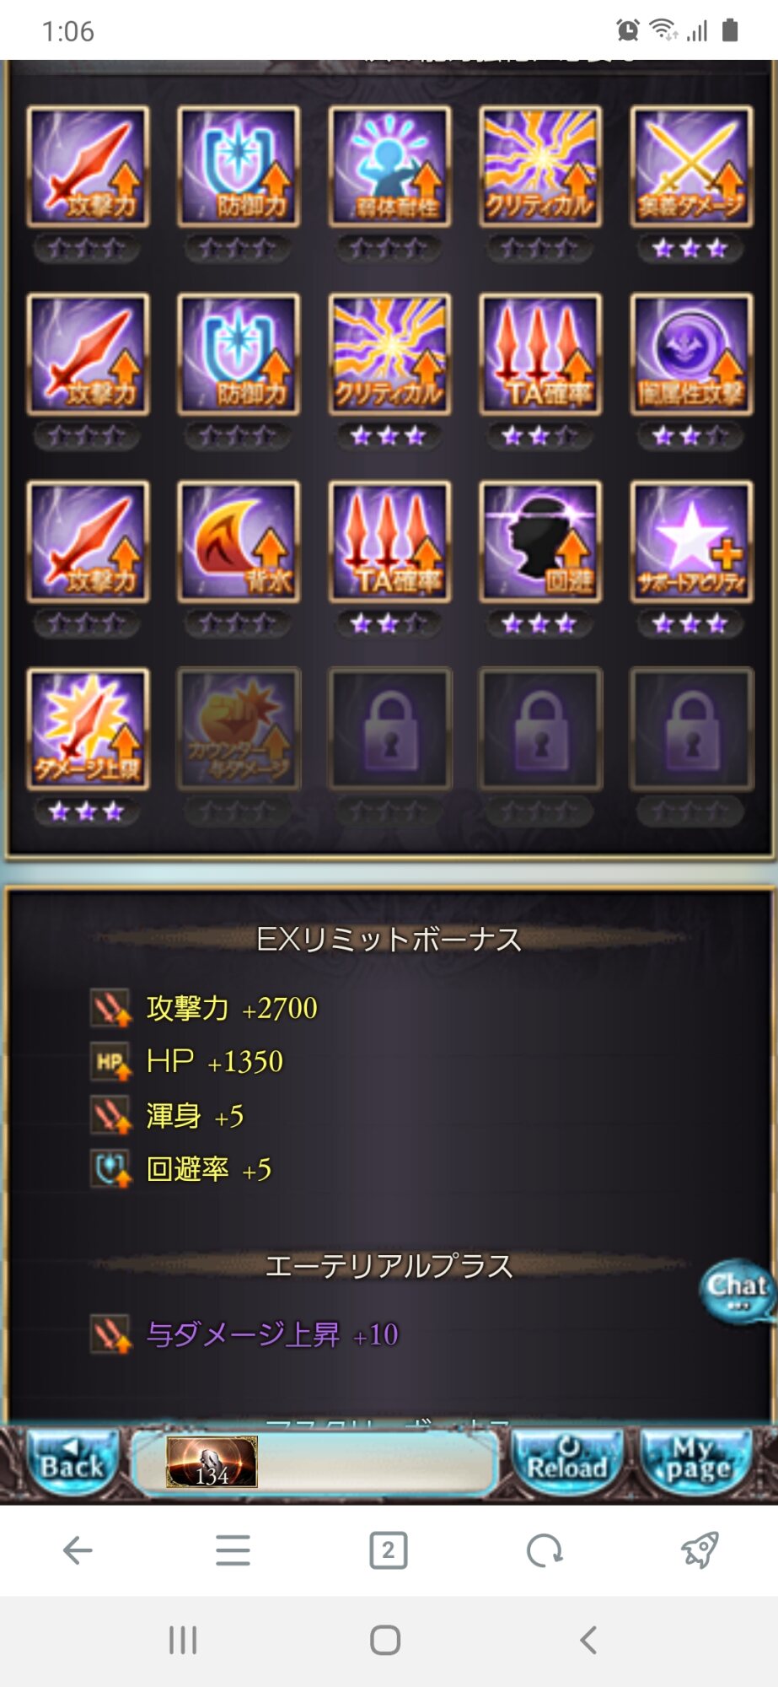
Task: Tap the browser rocket icon
Action: 700,1550
